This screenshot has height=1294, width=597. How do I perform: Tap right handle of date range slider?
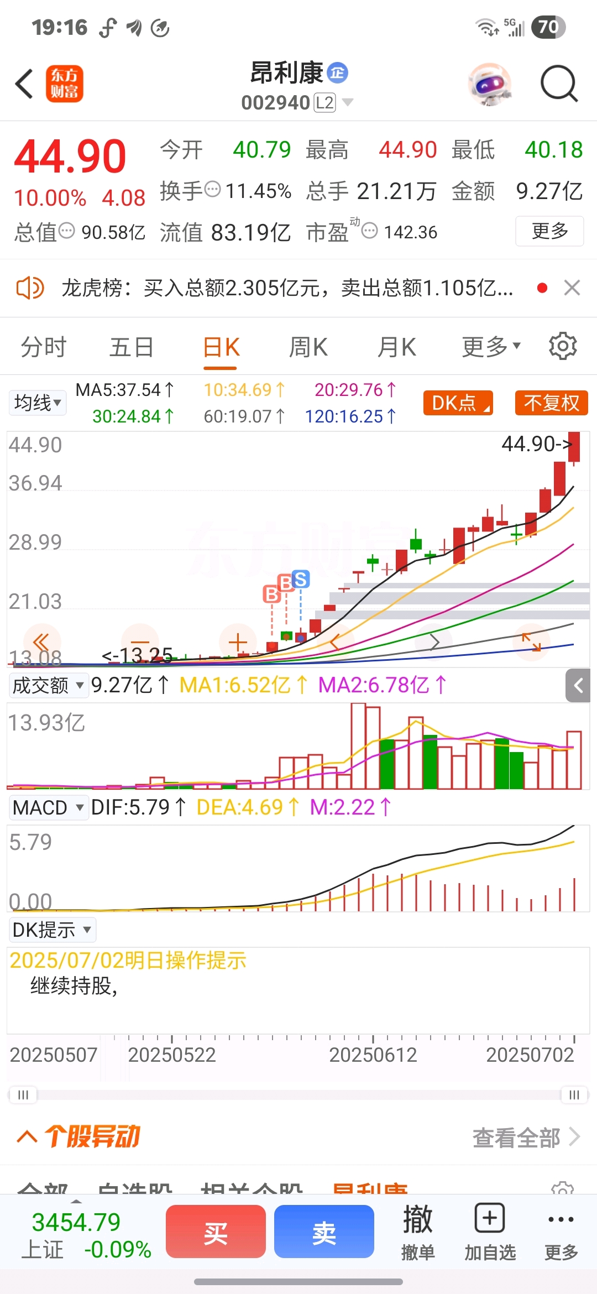tap(574, 1095)
